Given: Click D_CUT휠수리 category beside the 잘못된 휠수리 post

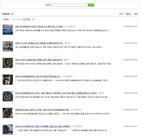Looking at the screenshot, I should click(x=76, y=110).
